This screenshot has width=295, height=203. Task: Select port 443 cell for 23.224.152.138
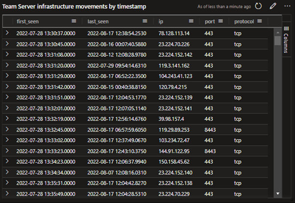click(209, 183)
